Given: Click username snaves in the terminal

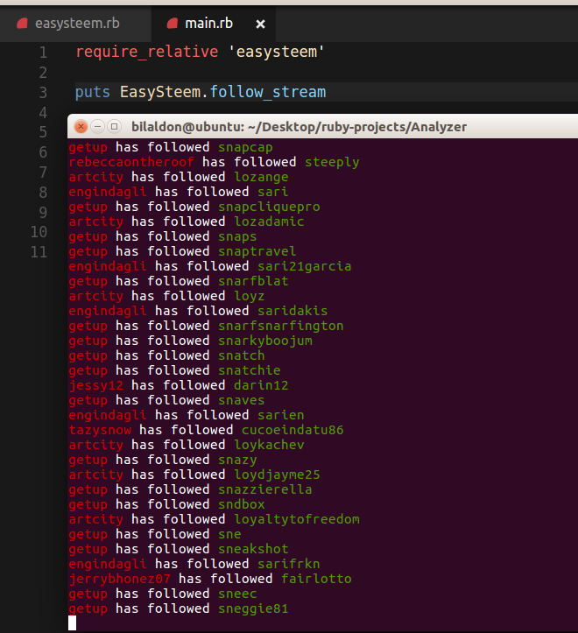Looking at the screenshot, I should point(241,400).
